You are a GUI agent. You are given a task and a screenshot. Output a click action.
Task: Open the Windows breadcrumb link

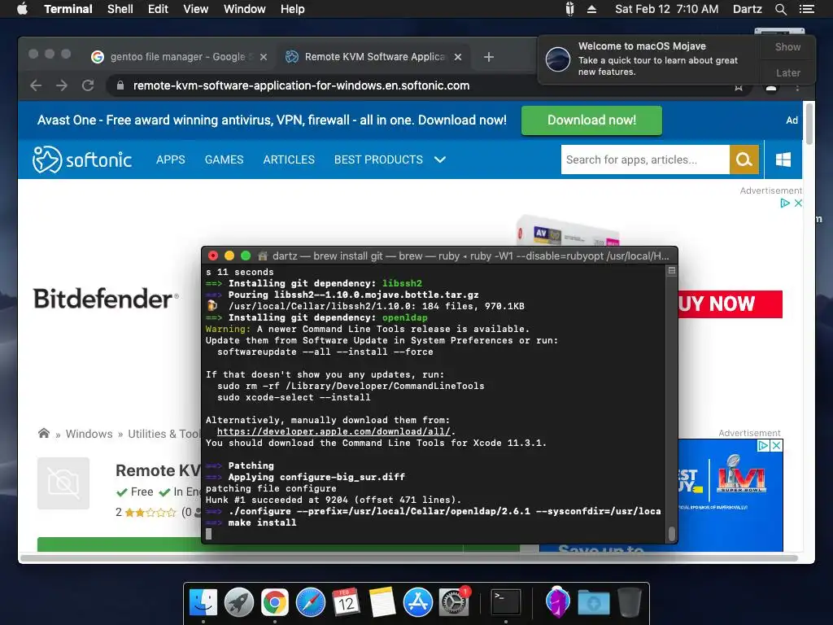coord(89,434)
